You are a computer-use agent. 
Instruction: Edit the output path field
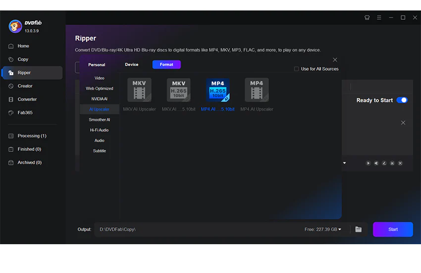coord(199,229)
